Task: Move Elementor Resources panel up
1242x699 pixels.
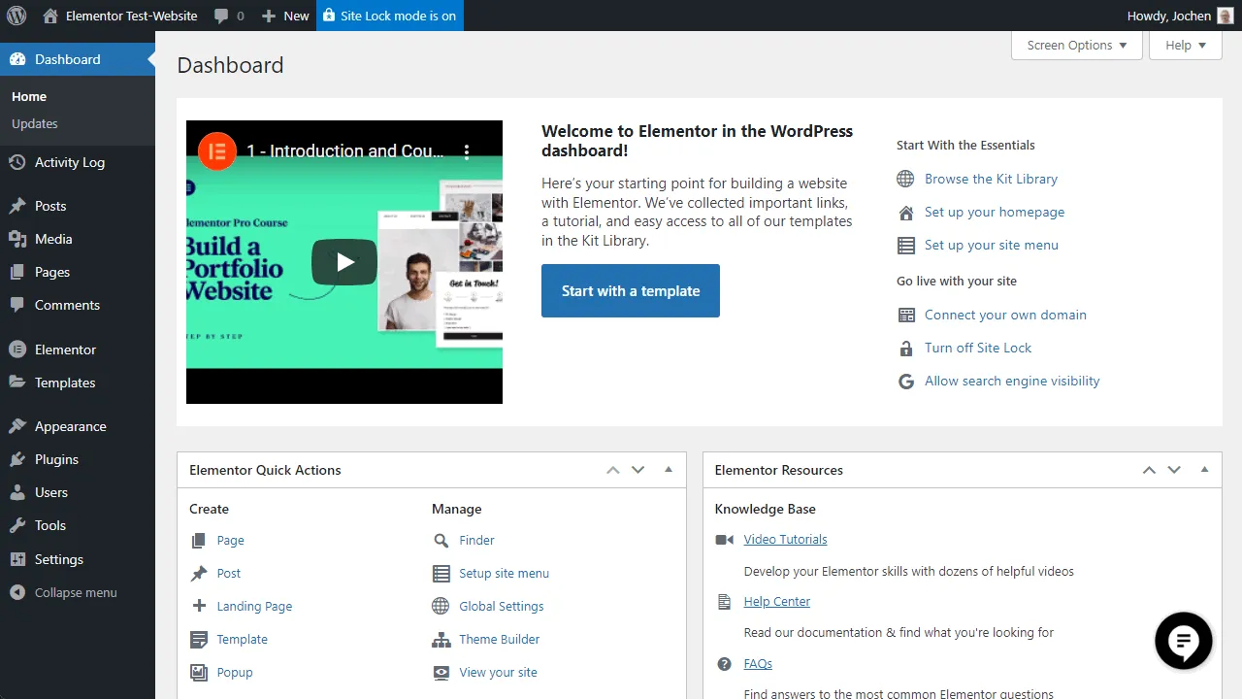Action: (1149, 470)
